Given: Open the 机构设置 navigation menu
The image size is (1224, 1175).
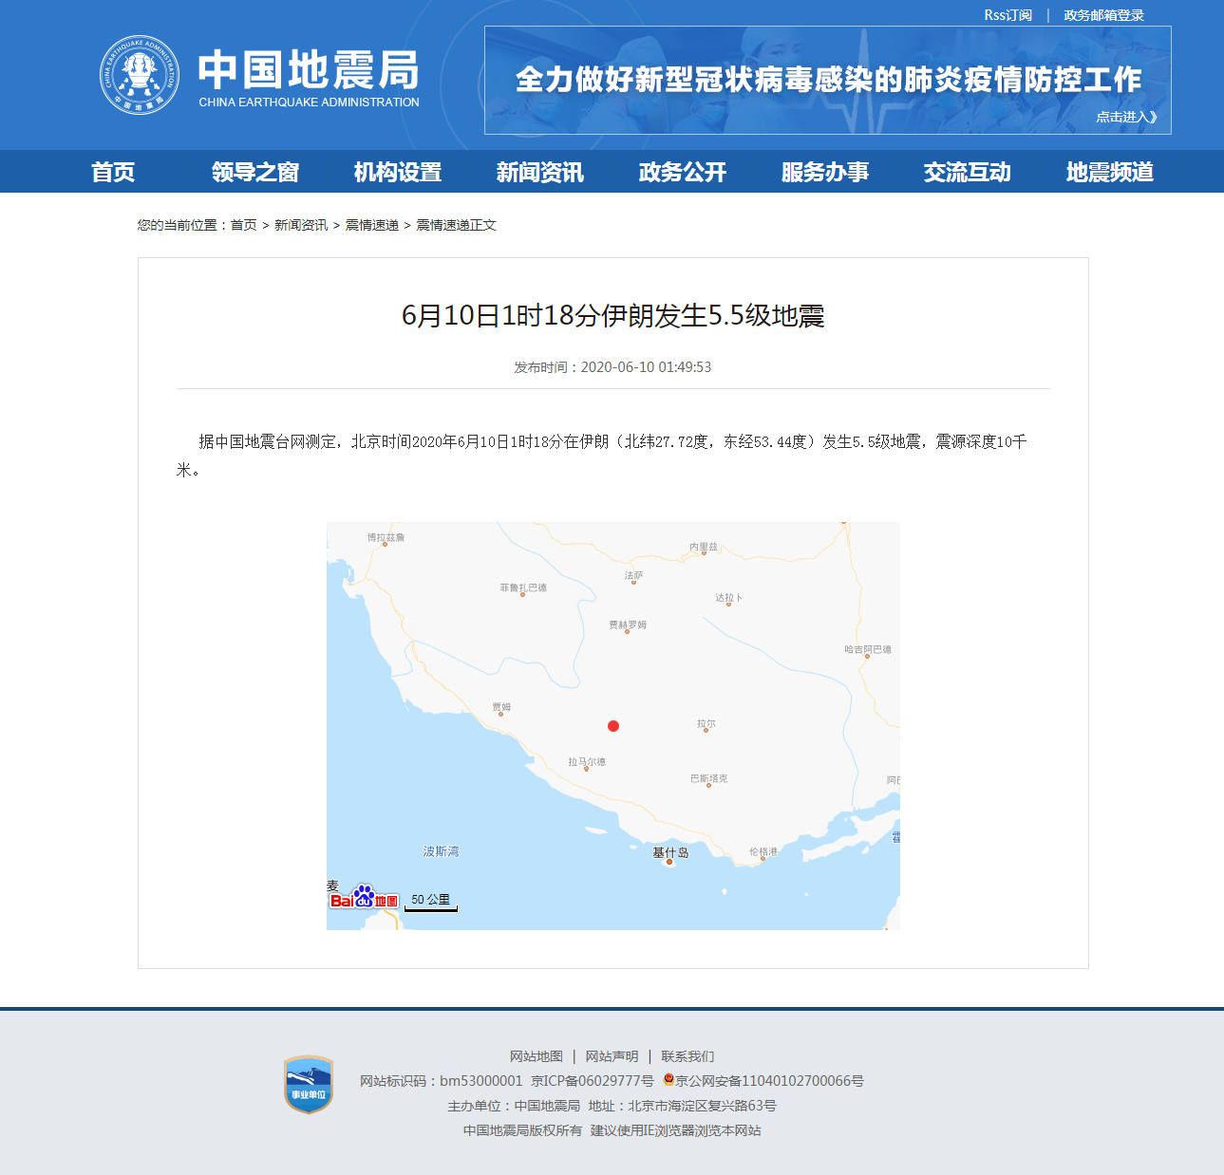Looking at the screenshot, I should pyautogui.click(x=397, y=172).
